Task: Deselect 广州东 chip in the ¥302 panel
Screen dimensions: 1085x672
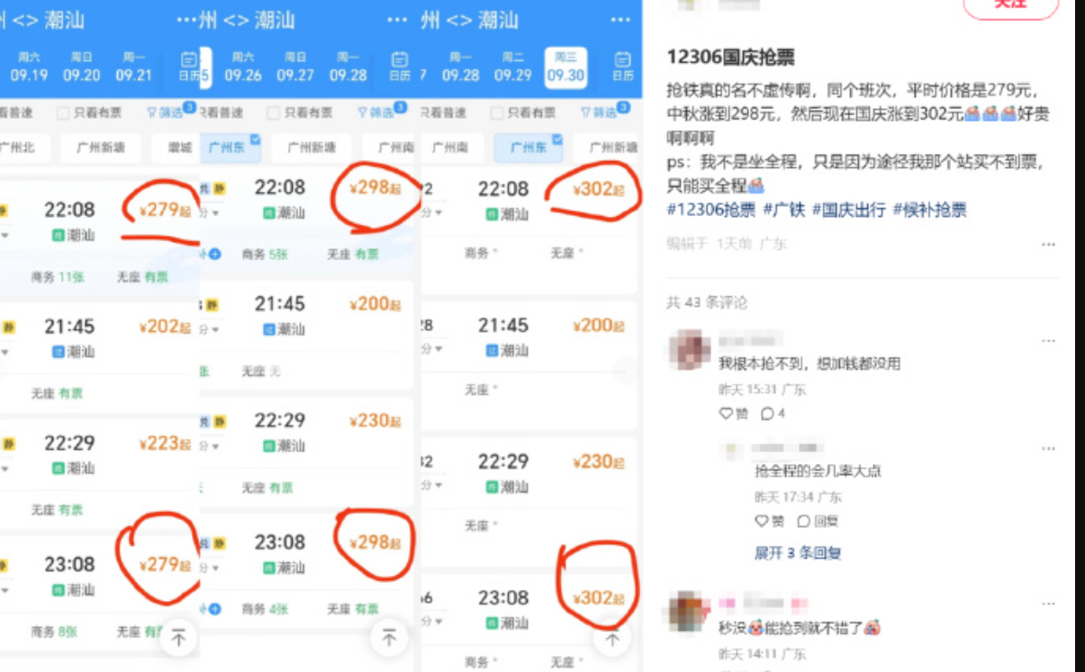Action: (528, 148)
